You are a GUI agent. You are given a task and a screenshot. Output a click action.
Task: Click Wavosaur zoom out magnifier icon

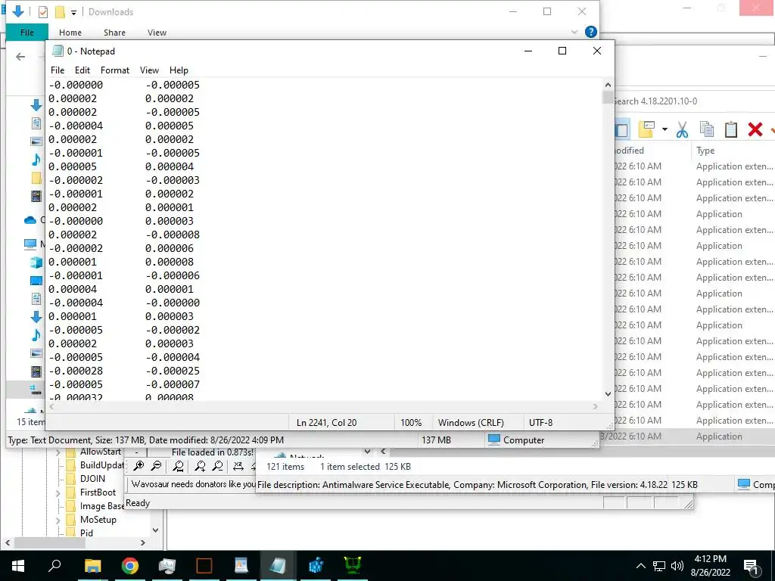(x=156, y=466)
